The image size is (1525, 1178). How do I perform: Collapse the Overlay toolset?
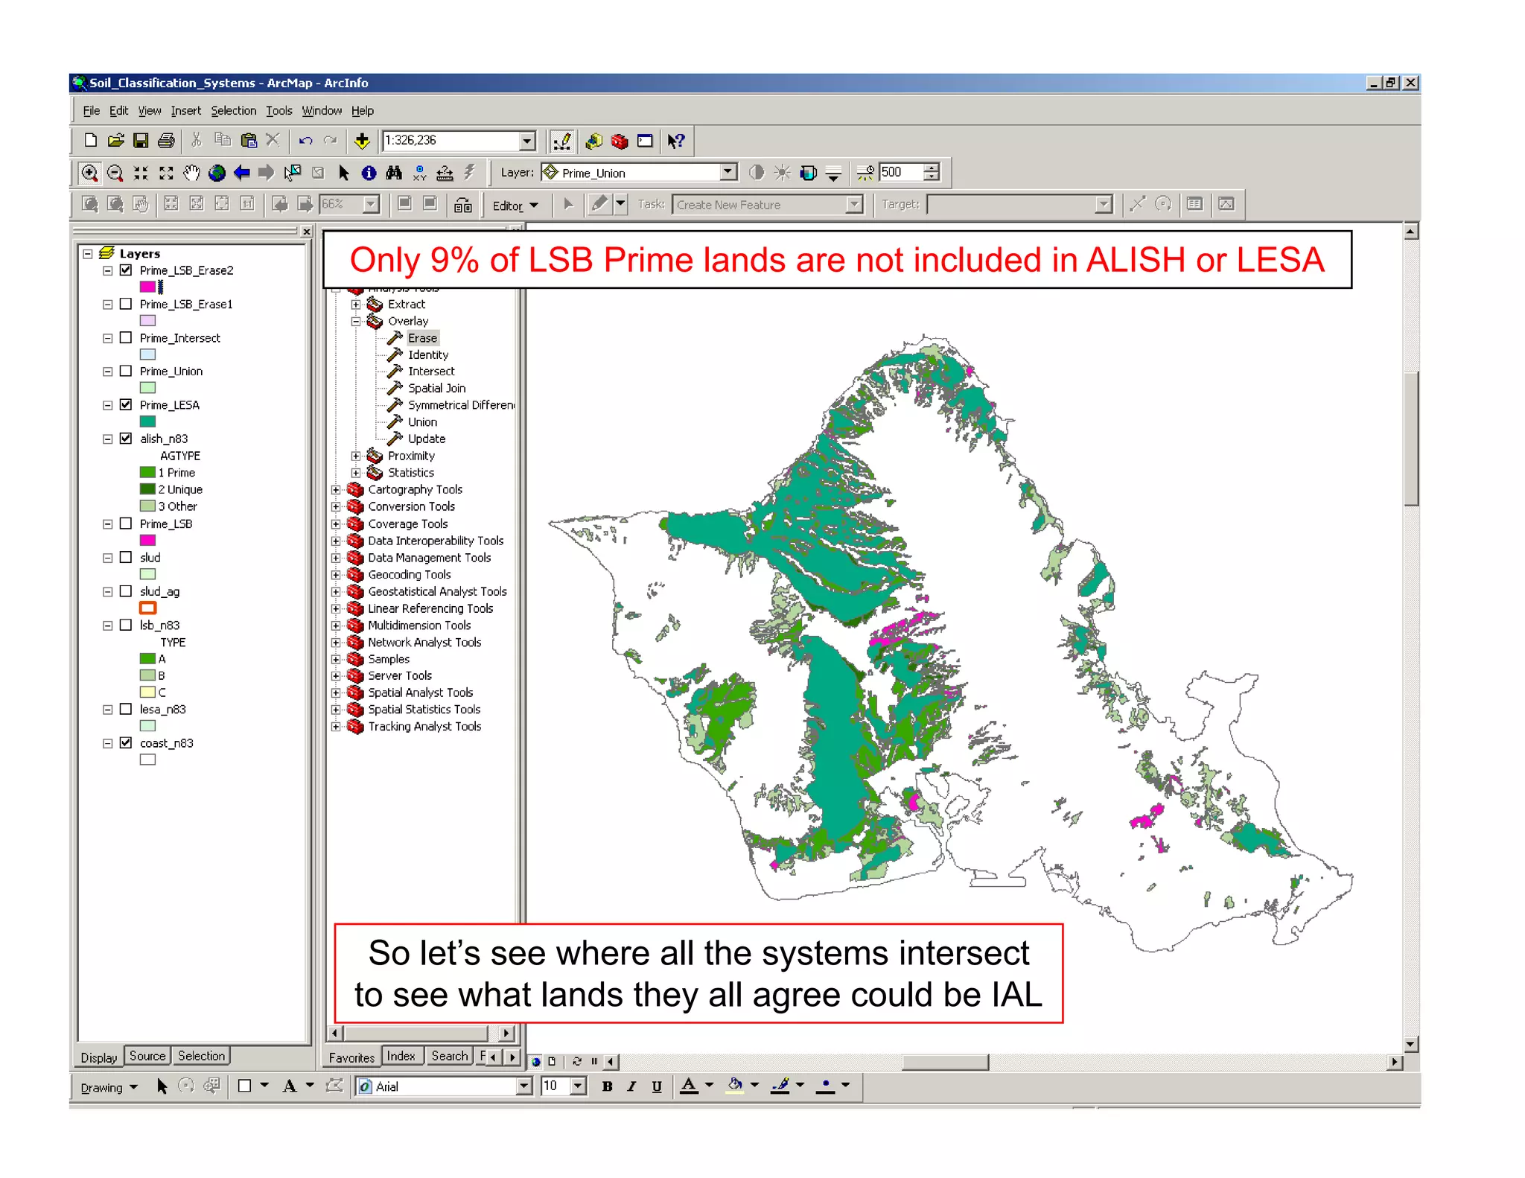[356, 322]
